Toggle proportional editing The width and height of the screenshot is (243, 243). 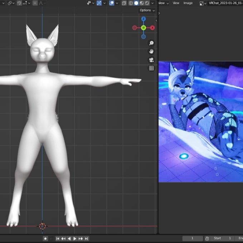point(35,3)
